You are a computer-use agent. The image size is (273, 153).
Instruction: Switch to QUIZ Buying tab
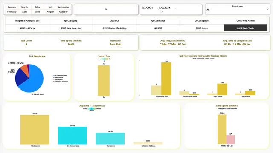click(71, 21)
